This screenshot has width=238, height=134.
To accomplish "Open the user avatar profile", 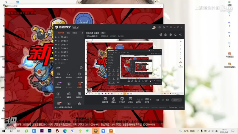I will (x=154, y=27).
